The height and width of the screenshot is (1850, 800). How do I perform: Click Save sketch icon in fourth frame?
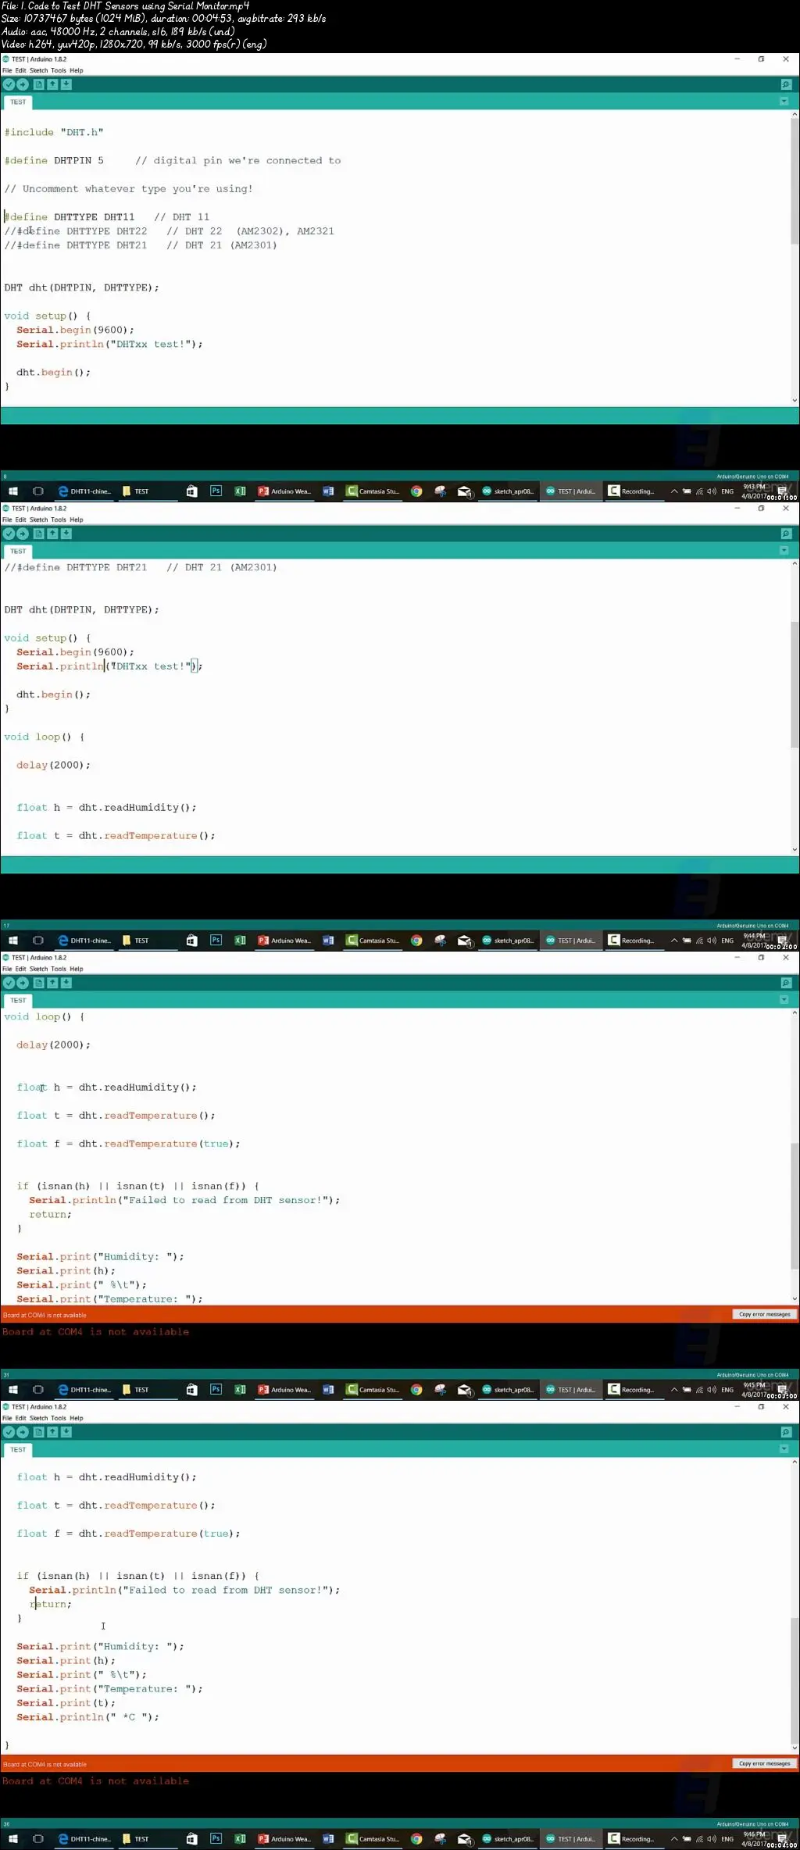66,1432
